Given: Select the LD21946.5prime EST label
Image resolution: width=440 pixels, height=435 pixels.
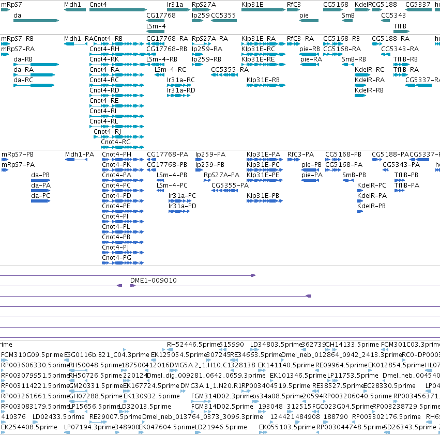Looking at the screenshot, I should (221, 427).
